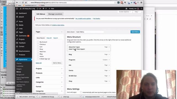Open Links in the admin sidebar
This screenshot has height=99, width=177.
coord(21,29)
